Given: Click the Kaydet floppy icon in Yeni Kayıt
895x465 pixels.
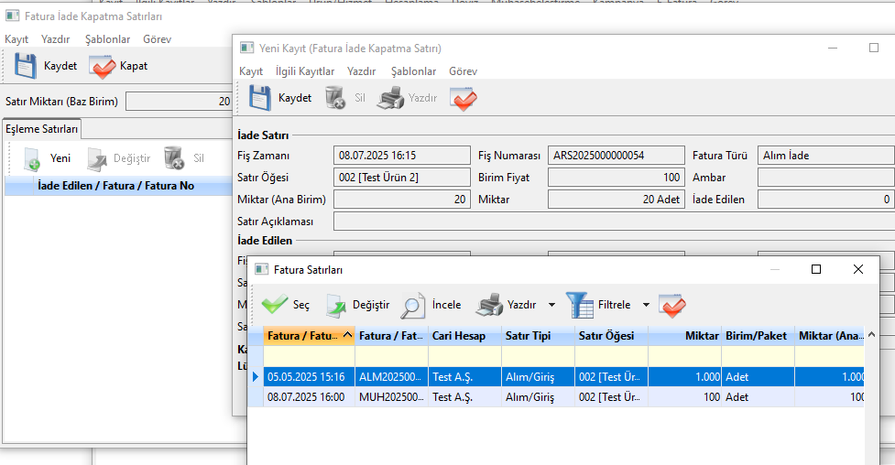Looking at the screenshot, I should click(261, 98).
